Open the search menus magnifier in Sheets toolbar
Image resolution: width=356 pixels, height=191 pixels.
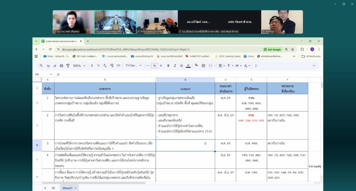[41, 66]
